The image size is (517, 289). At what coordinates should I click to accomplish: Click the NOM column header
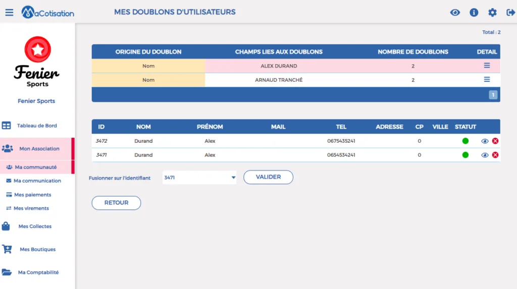pyautogui.click(x=143, y=127)
